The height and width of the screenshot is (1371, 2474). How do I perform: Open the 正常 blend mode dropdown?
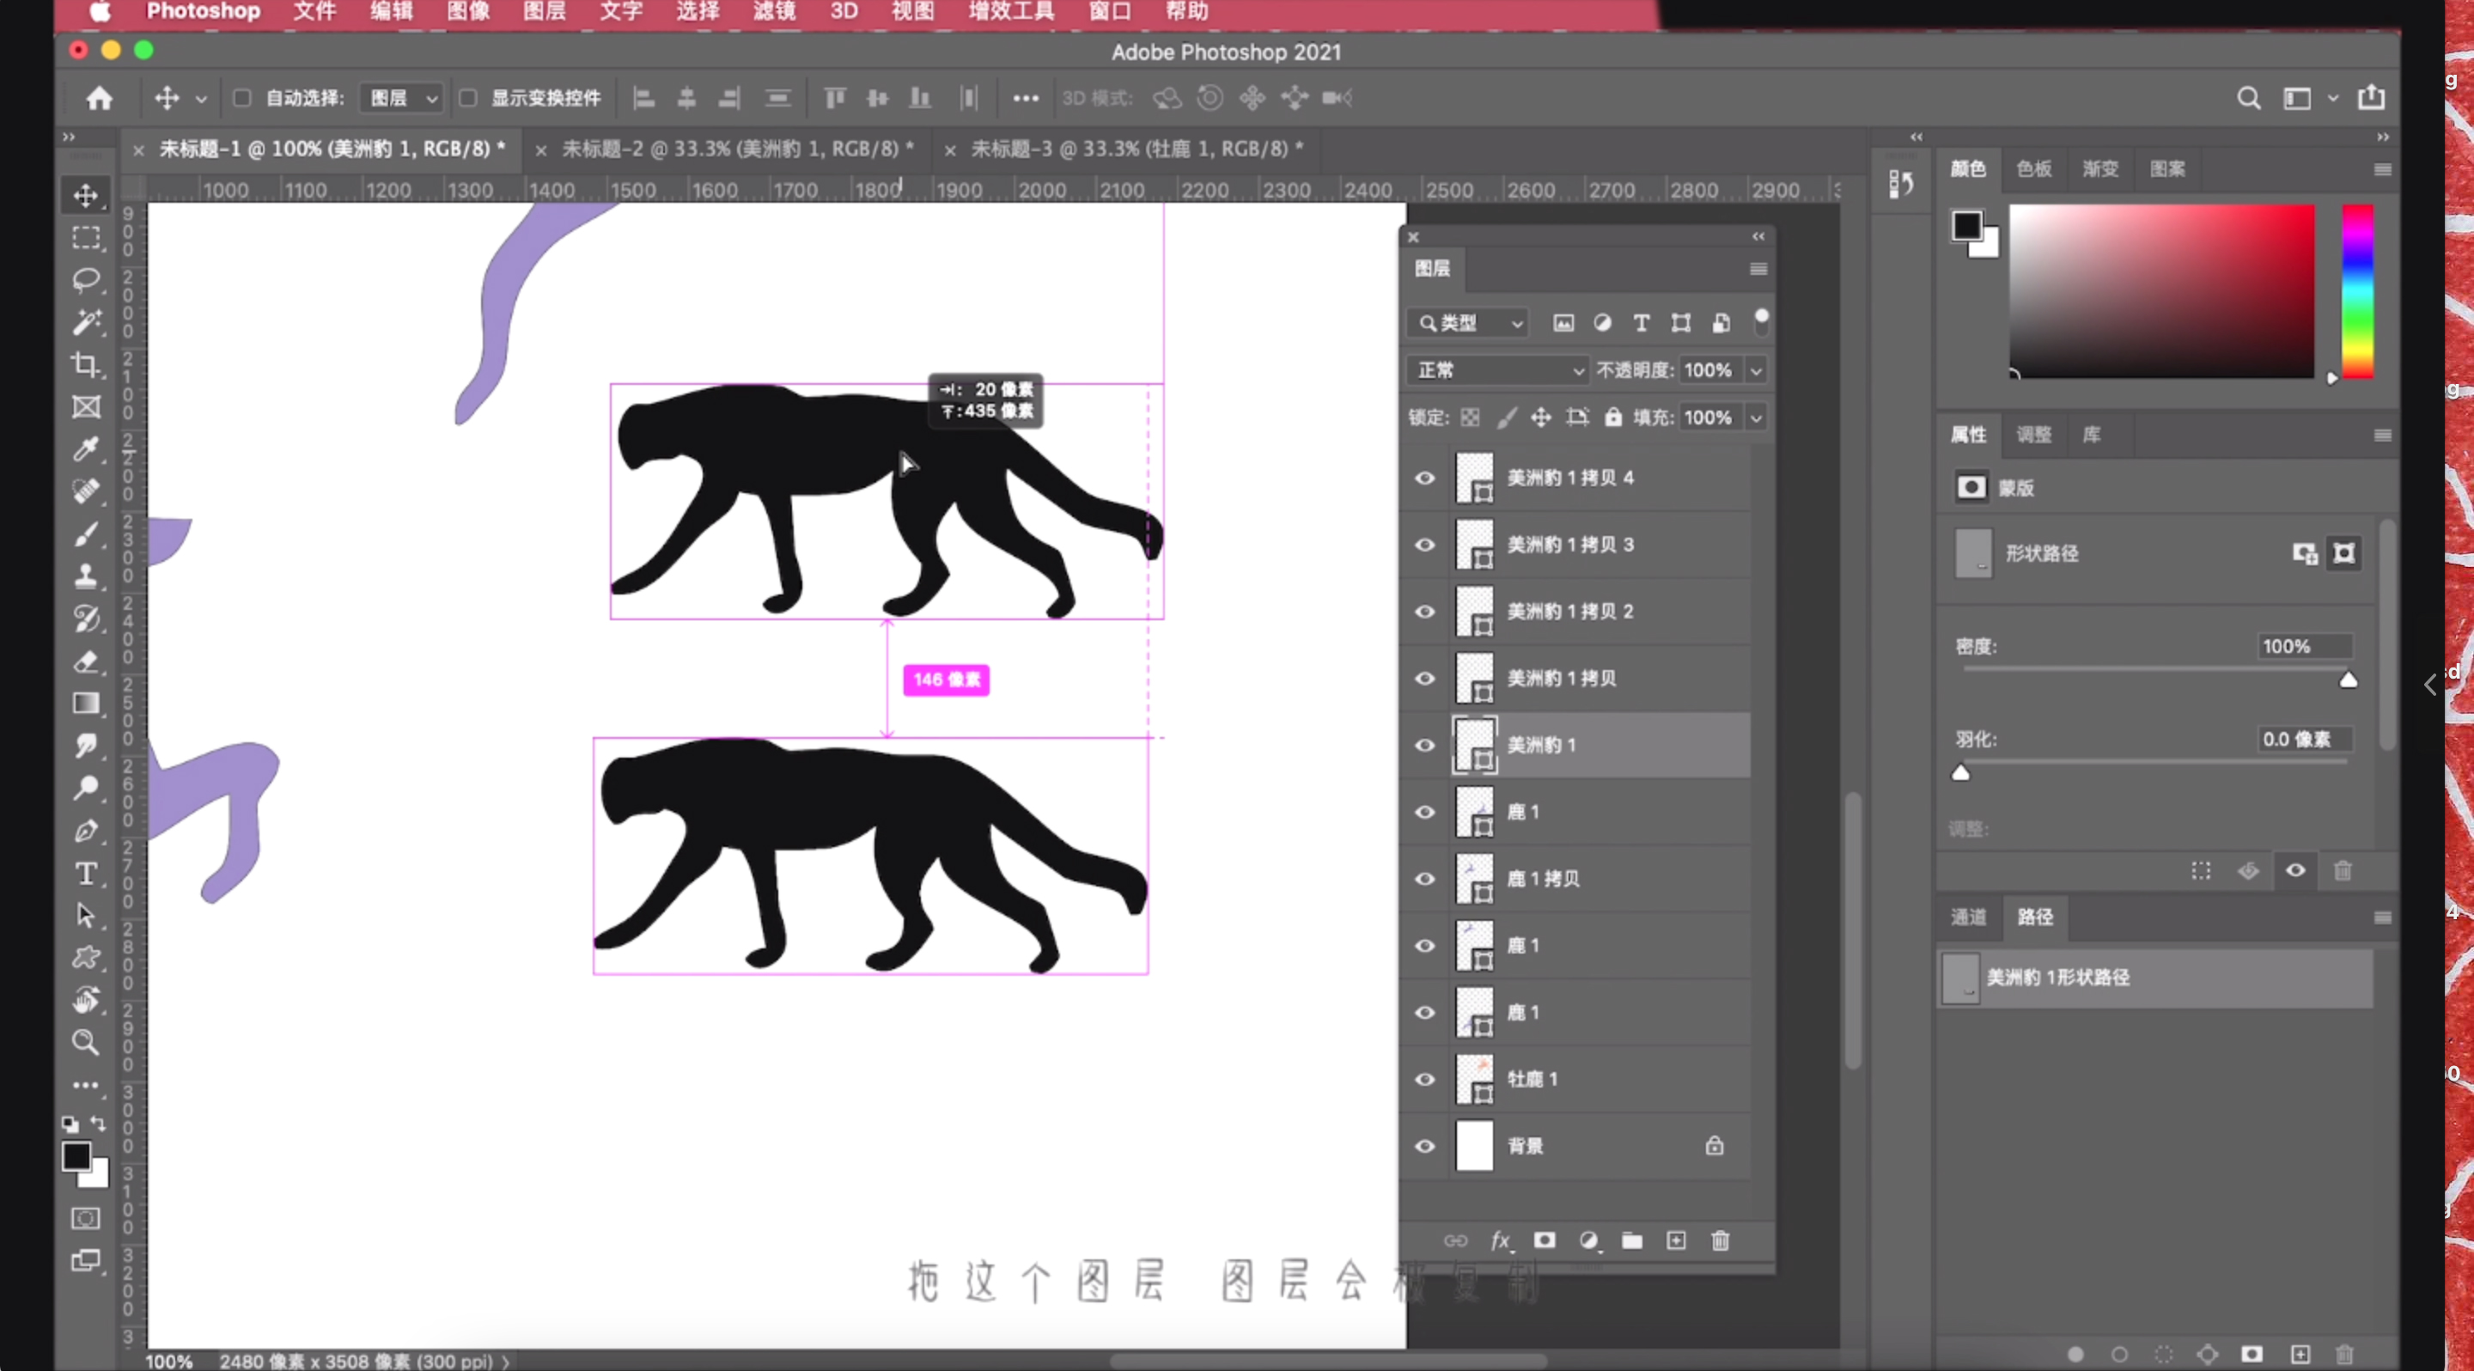[x=1497, y=370]
